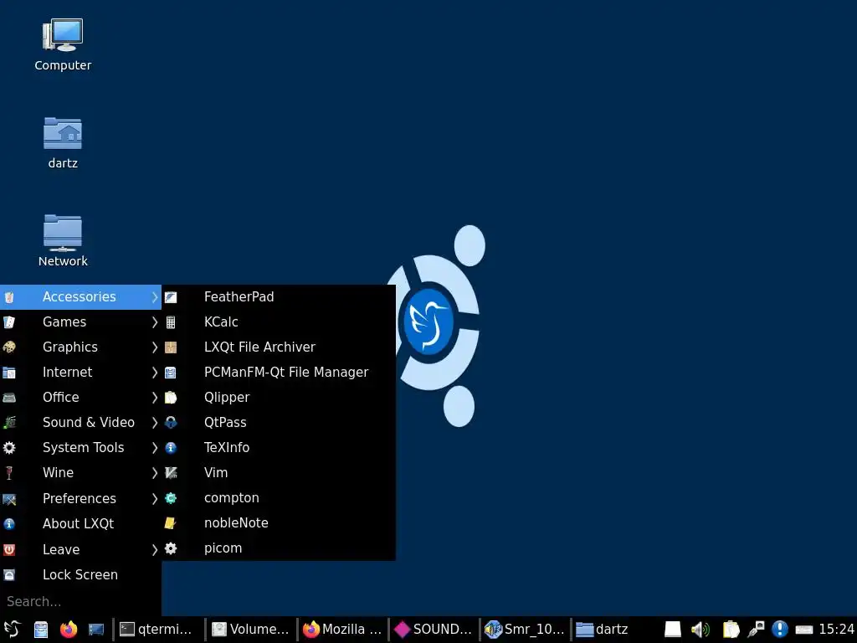Switch to the dartz file manager taskbar window

(x=616, y=630)
